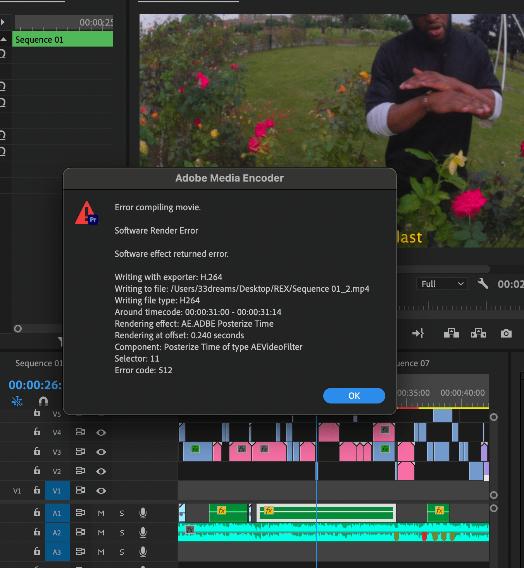Mute the A2 audio track
The height and width of the screenshot is (568, 524).
[x=101, y=532]
